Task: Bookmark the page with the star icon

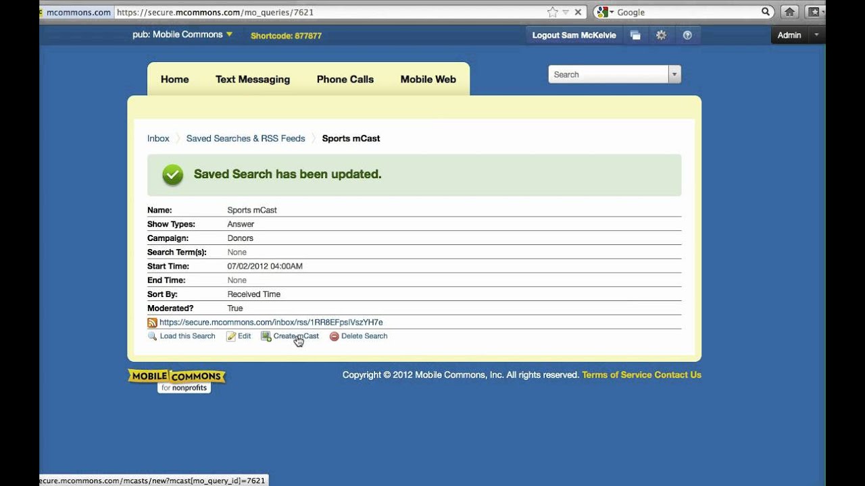Action: point(553,12)
